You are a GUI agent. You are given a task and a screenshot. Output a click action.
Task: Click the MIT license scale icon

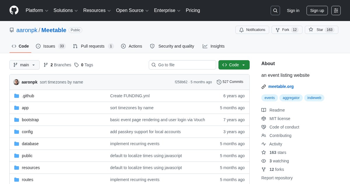pyautogui.click(x=264, y=119)
